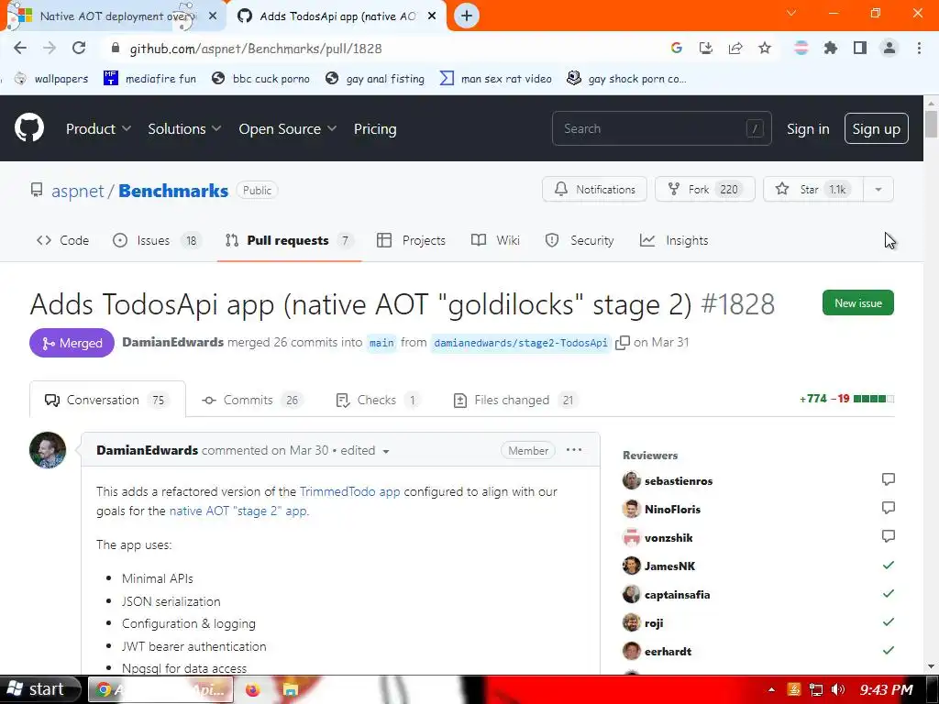Copy the branch name with copy icon
Viewport: 939px width, 704px height.
click(623, 343)
